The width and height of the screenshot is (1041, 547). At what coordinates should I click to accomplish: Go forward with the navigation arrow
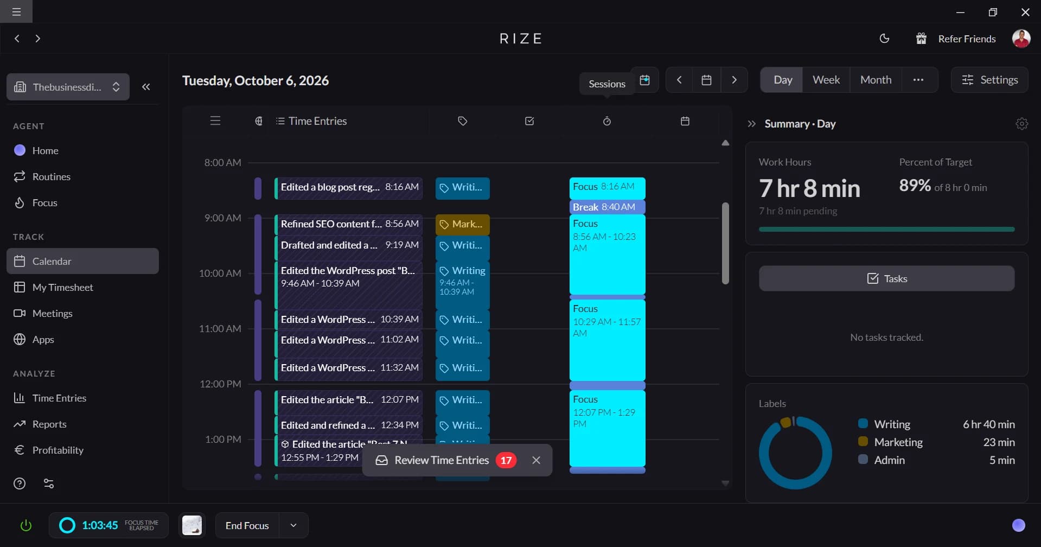pos(37,39)
